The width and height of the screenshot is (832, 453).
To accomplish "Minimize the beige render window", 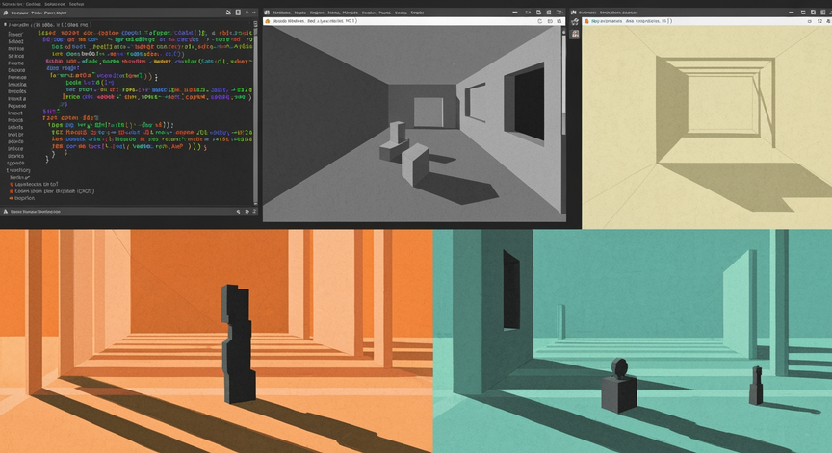I will (792, 13).
